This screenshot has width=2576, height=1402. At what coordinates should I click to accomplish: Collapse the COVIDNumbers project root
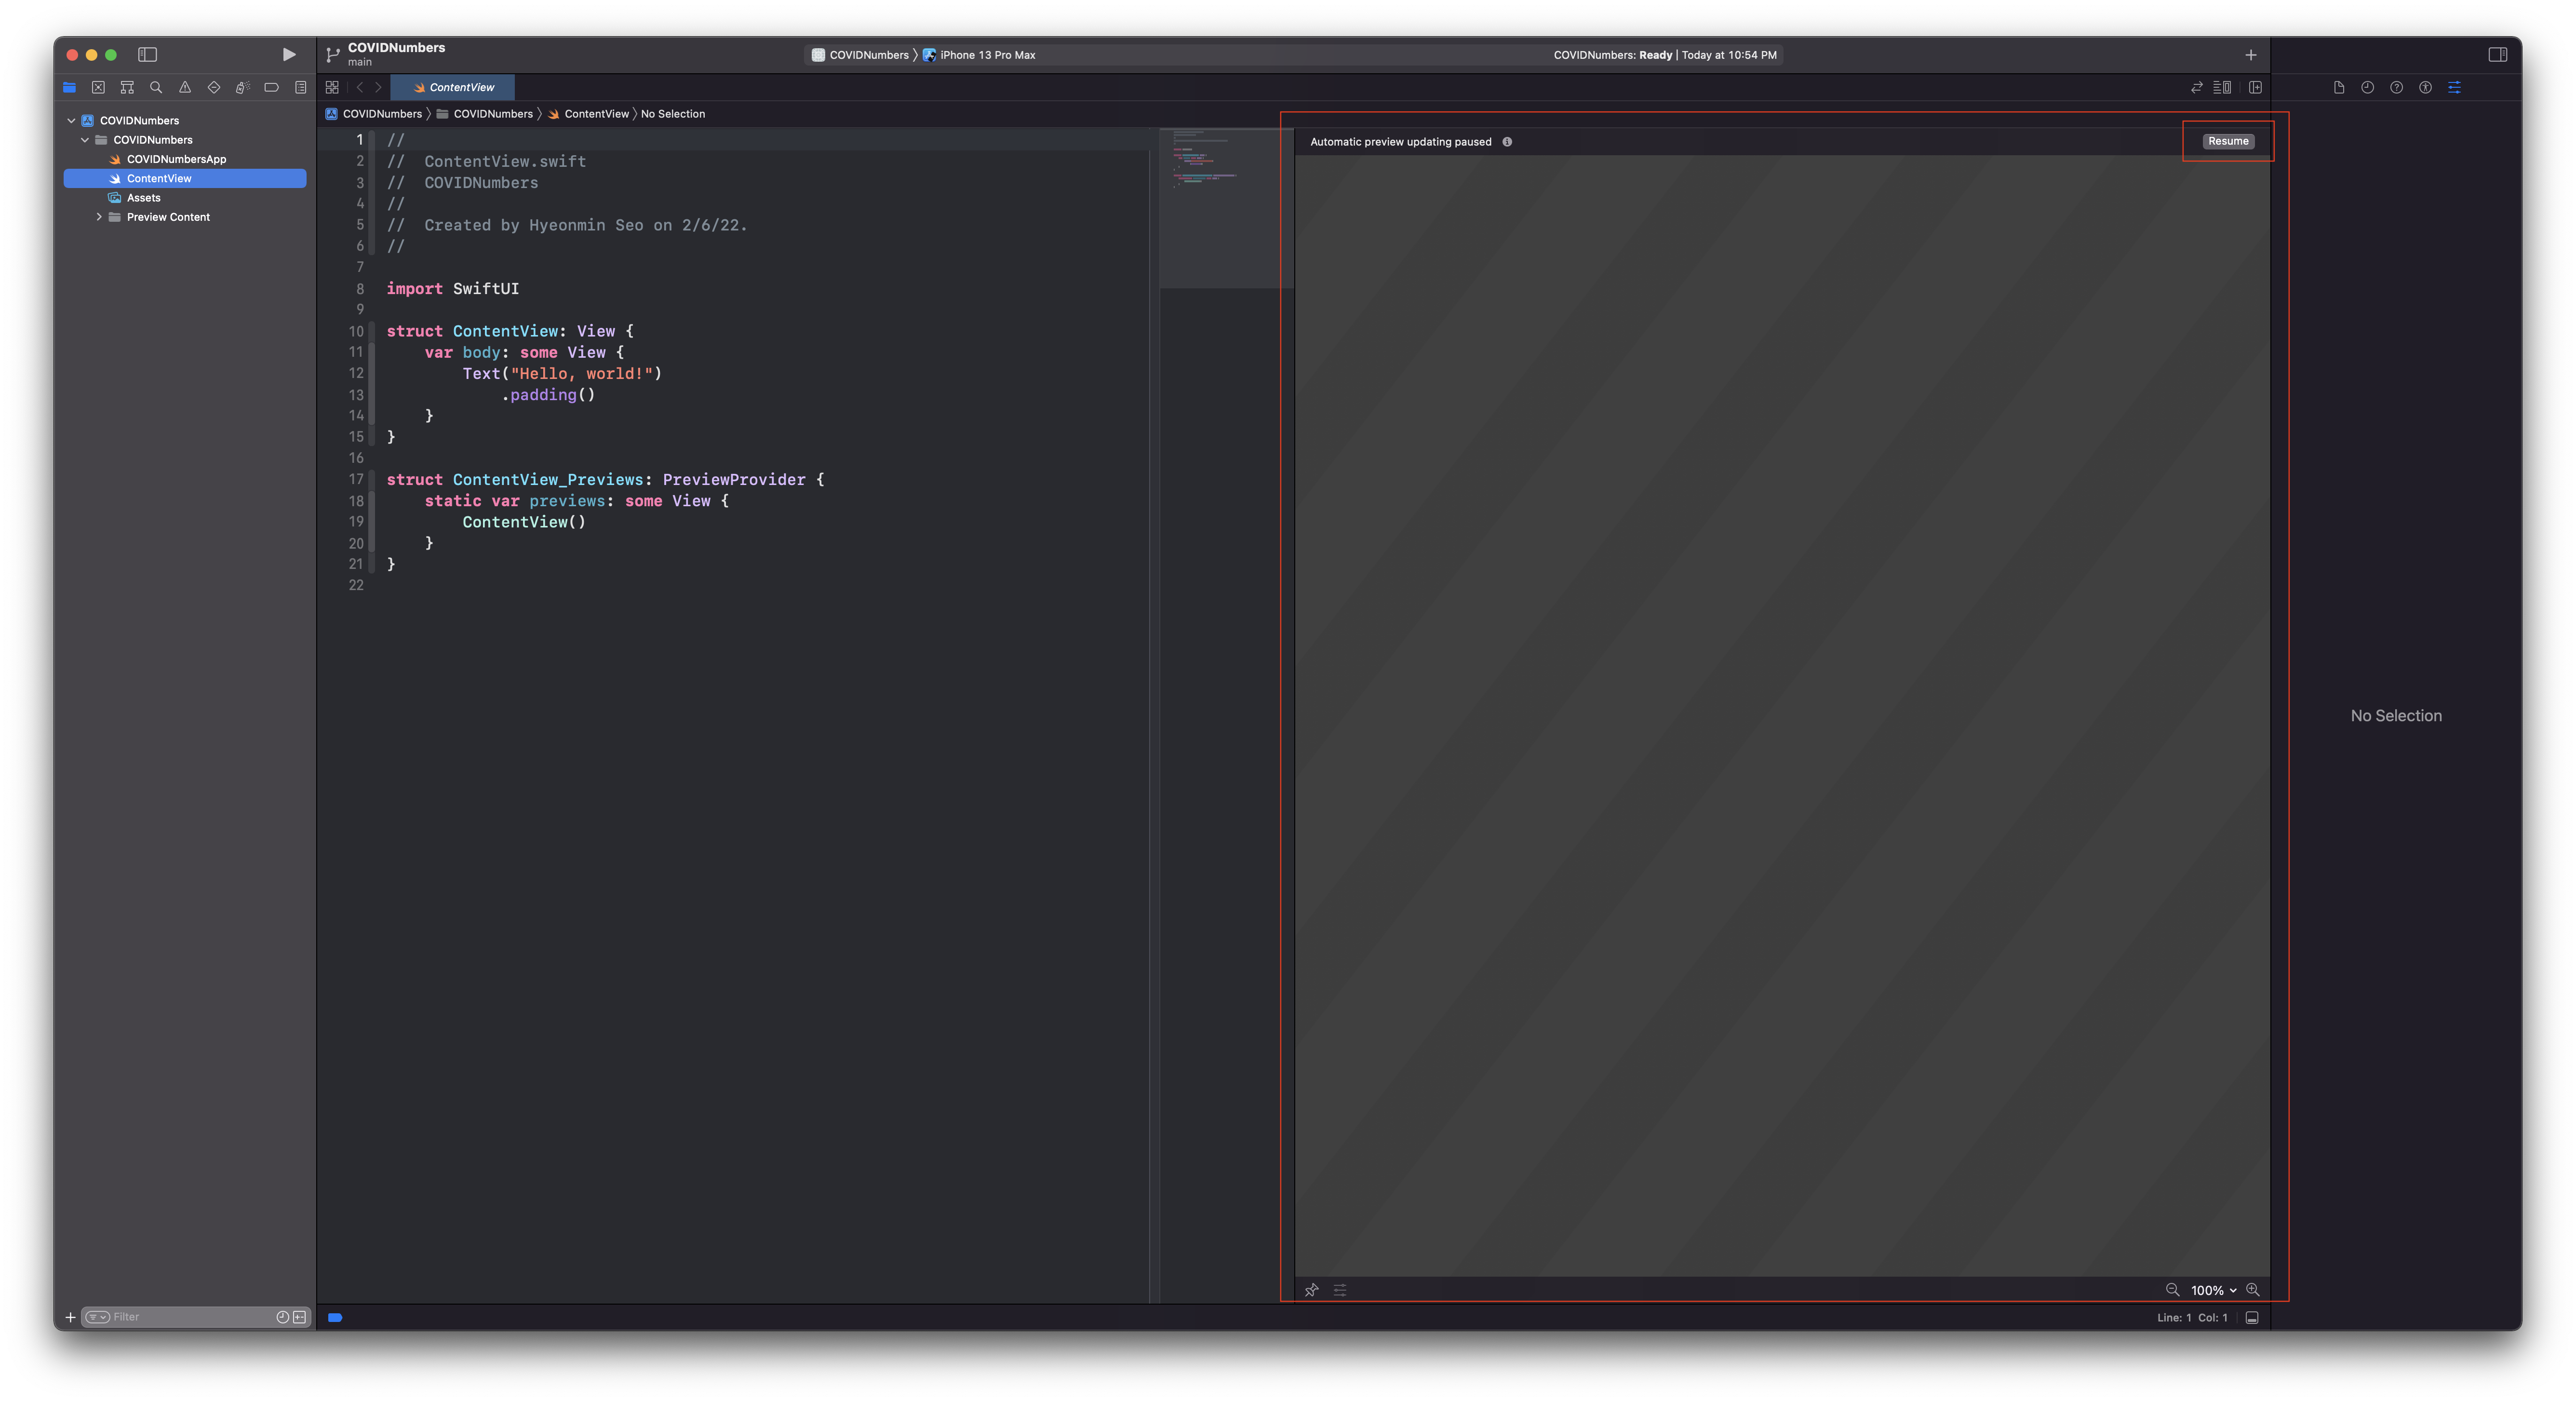(71, 121)
